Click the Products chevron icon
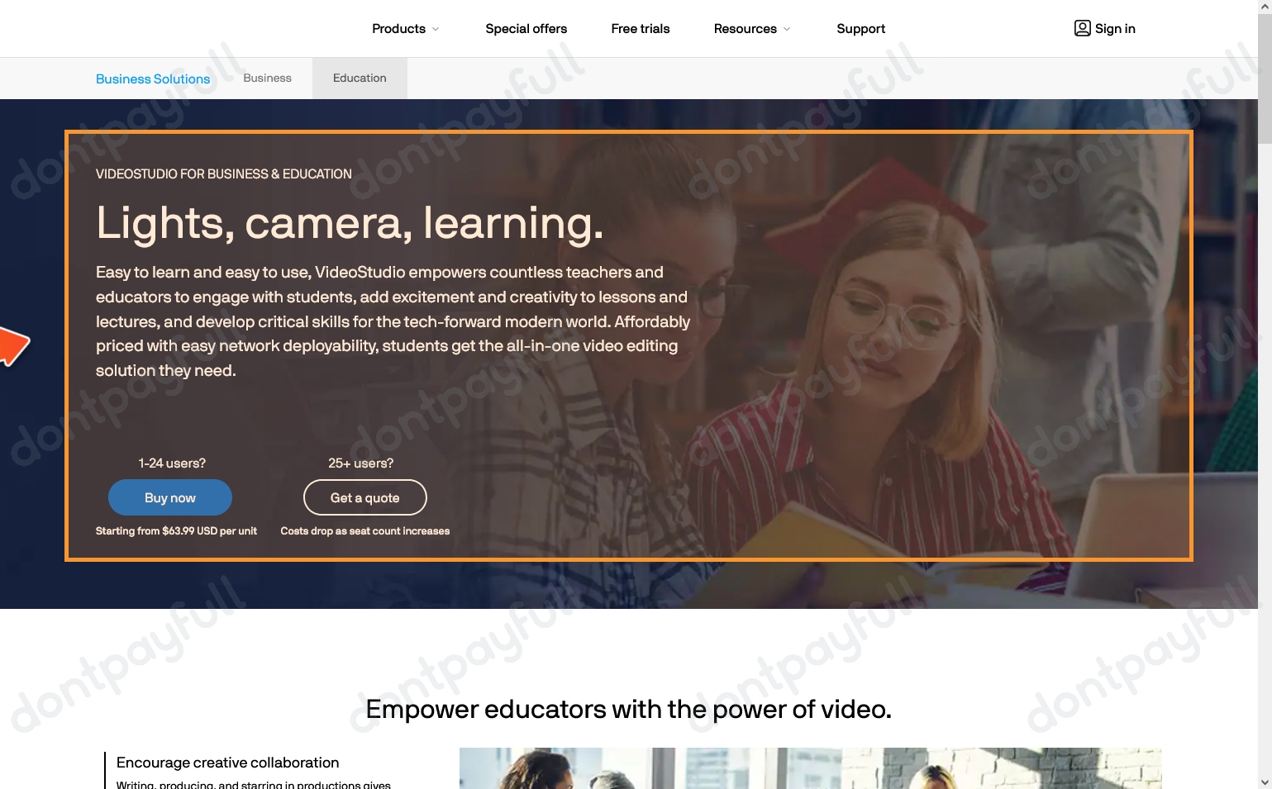 [434, 29]
